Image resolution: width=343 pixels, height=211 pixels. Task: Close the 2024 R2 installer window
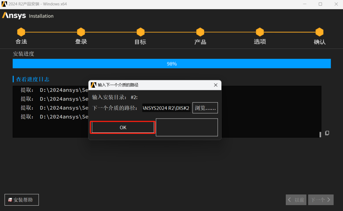(336, 4)
